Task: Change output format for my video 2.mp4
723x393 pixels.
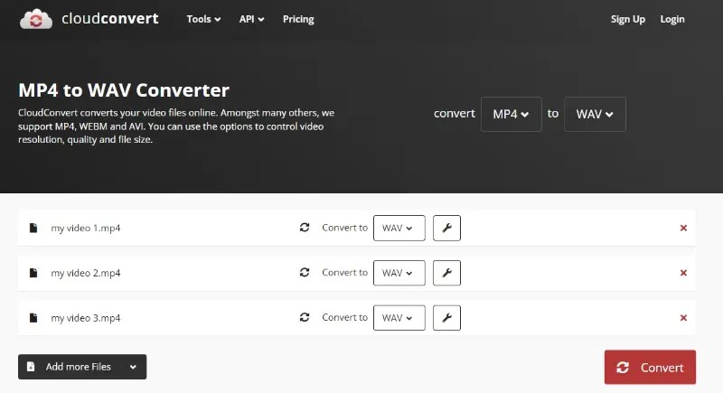Action: pyautogui.click(x=399, y=273)
